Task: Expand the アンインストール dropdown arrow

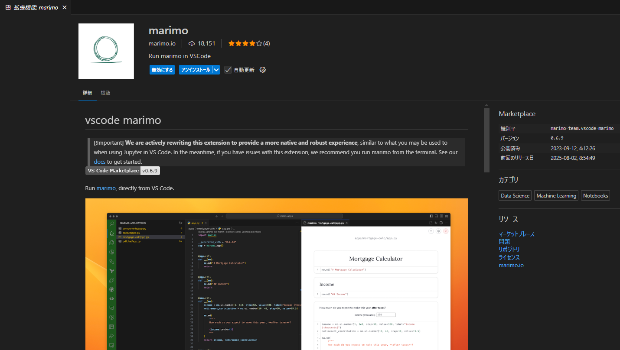Action: click(x=216, y=70)
